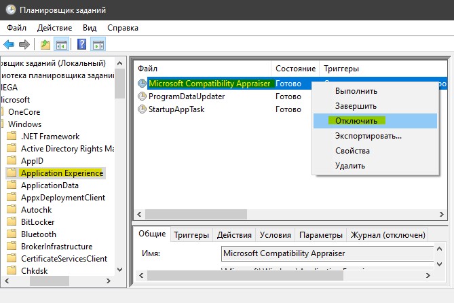Open Help via the question mark icon
The width and height of the screenshot is (454, 303).
coord(82,44)
